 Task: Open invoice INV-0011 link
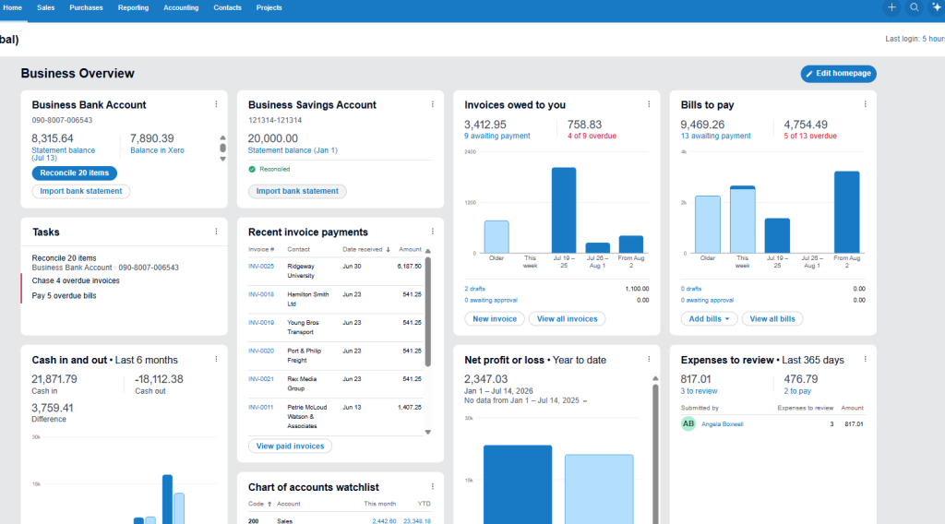(x=261, y=407)
